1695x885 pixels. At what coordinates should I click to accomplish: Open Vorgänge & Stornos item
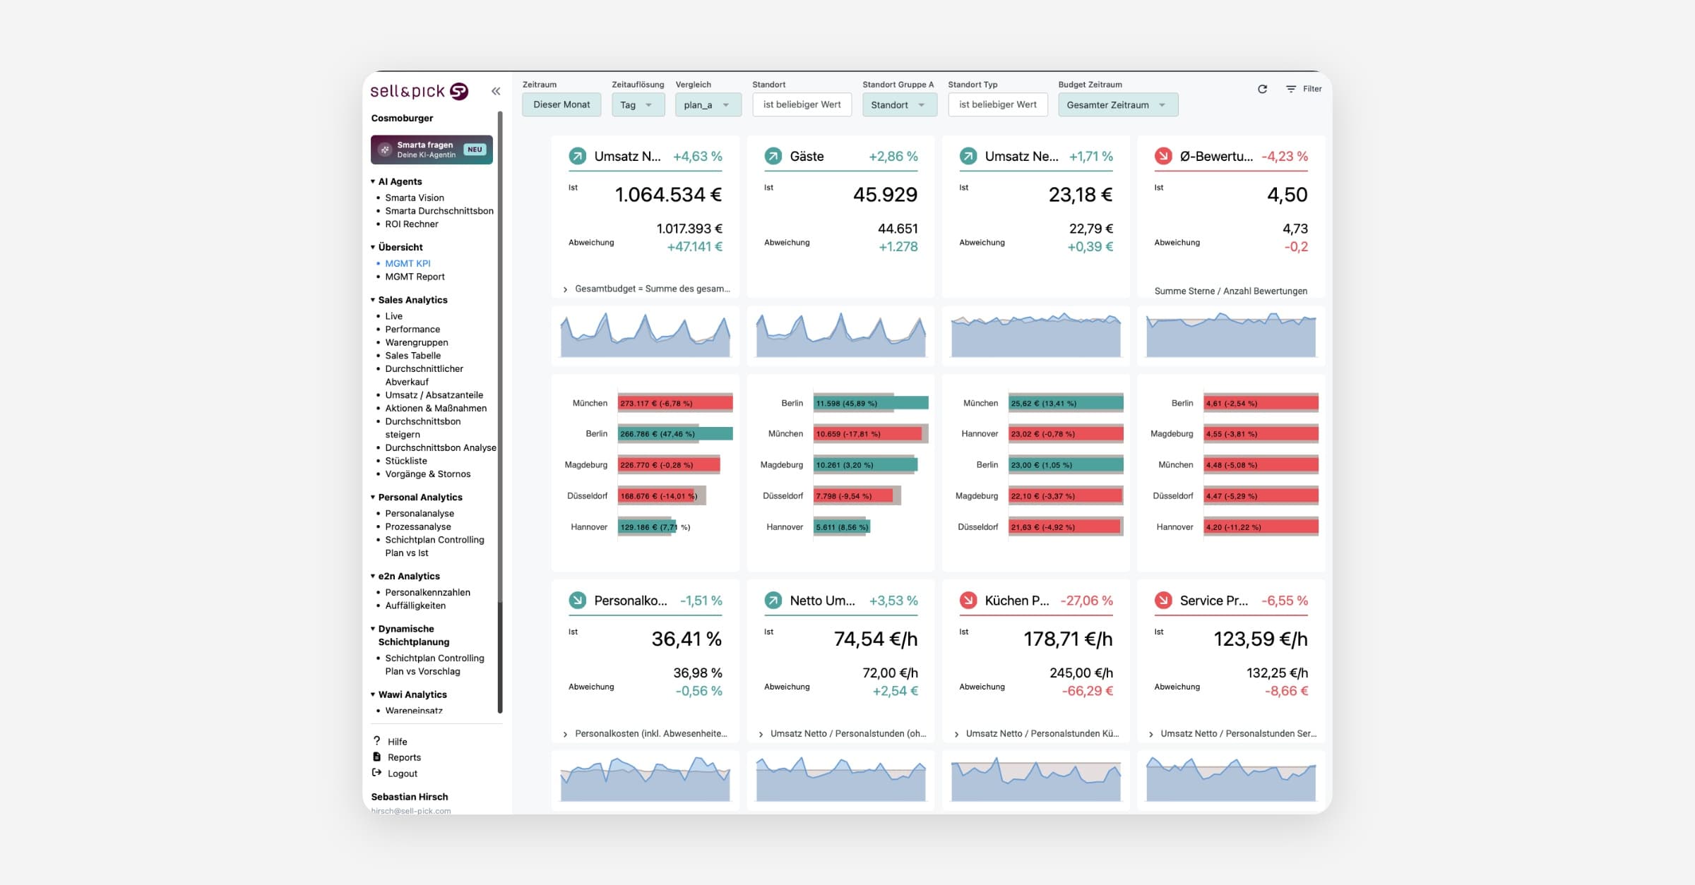[428, 474]
